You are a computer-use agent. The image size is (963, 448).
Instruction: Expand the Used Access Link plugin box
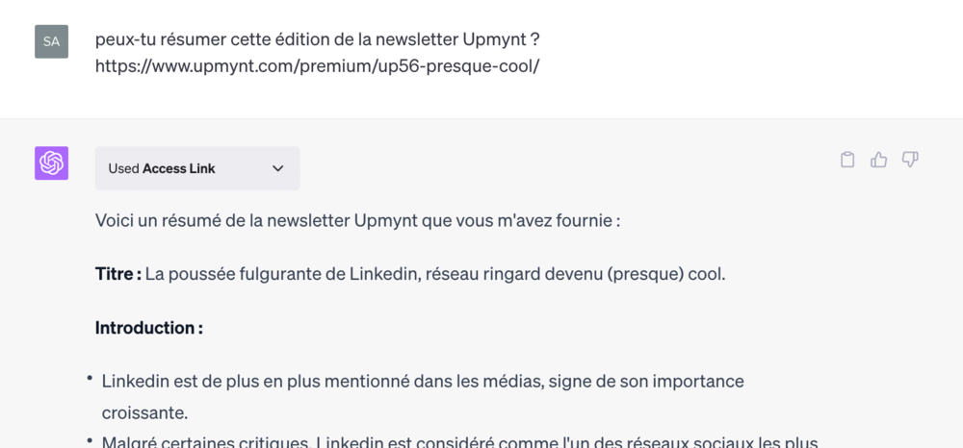(x=197, y=168)
